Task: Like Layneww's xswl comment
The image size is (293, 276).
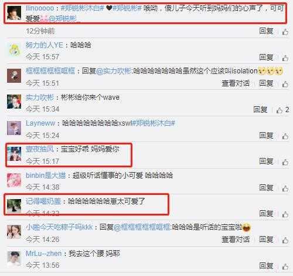Action: [285, 136]
